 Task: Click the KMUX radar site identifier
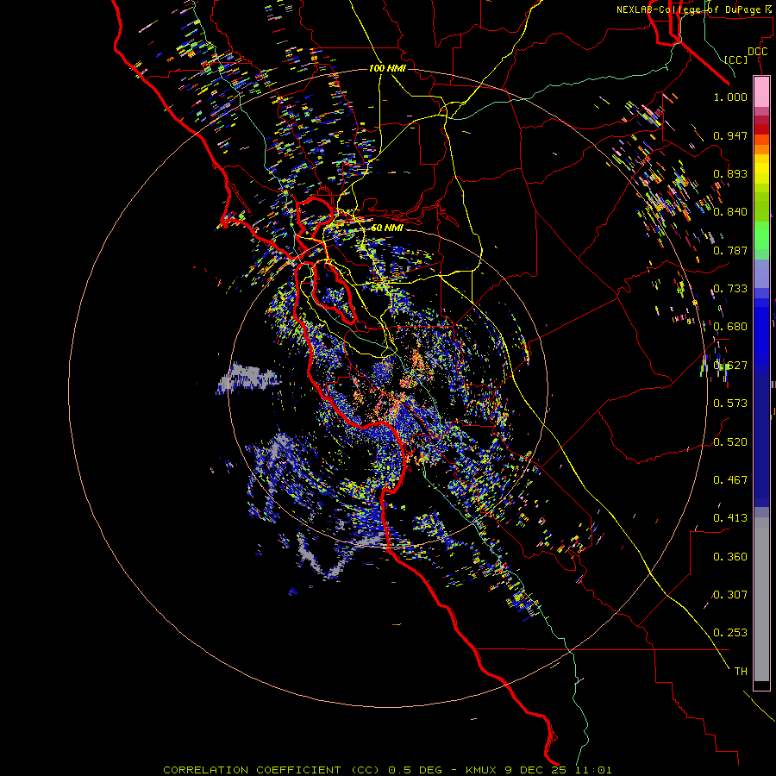(x=483, y=770)
